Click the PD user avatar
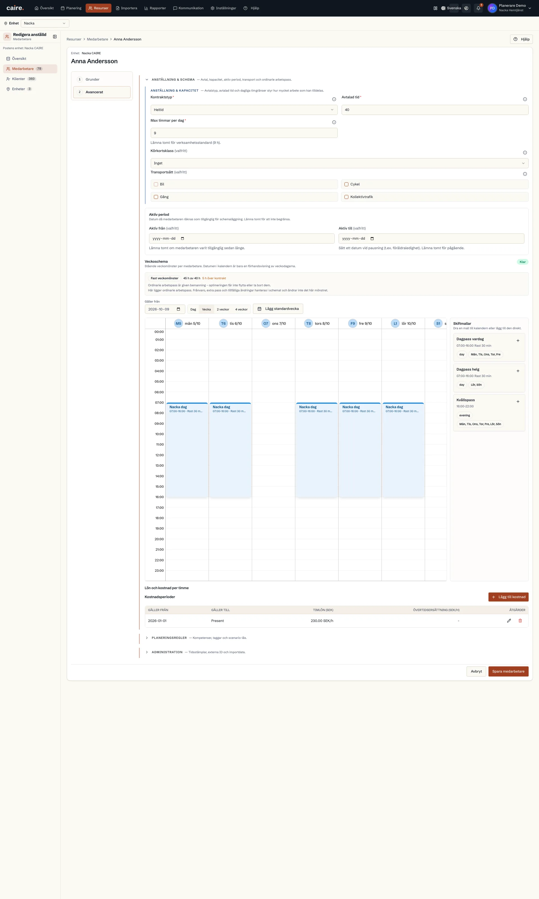The height and width of the screenshot is (899, 539). point(492,8)
